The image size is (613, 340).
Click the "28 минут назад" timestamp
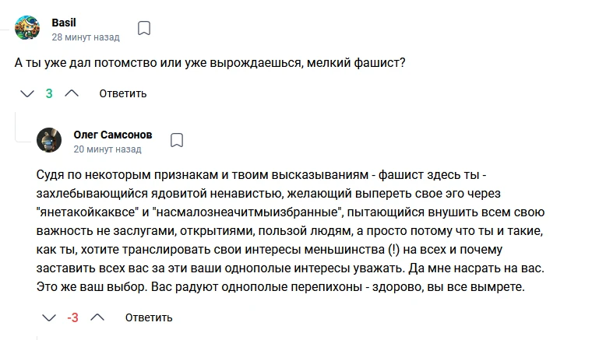[86, 37]
